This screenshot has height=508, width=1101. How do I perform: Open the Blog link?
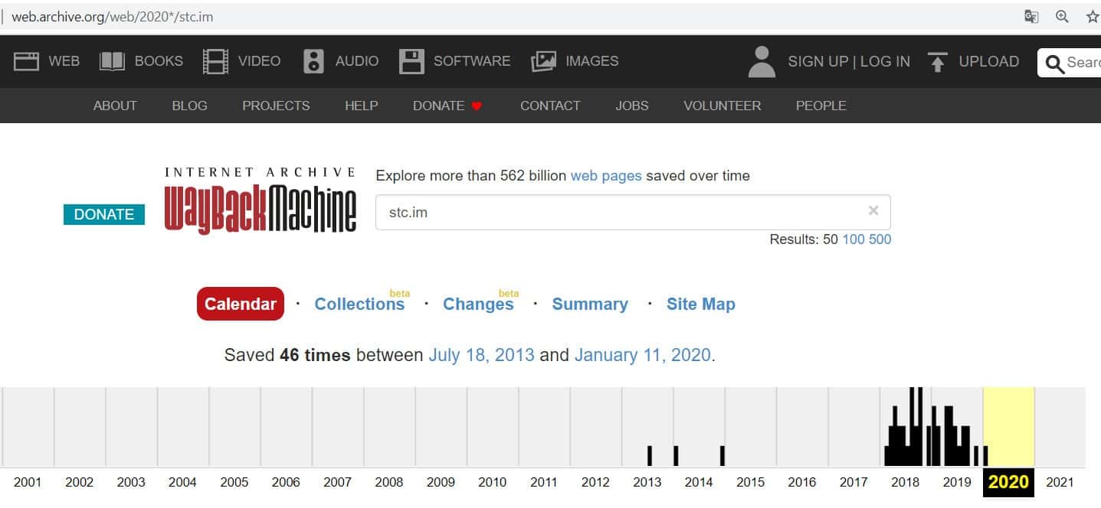click(x=189, y=106)
